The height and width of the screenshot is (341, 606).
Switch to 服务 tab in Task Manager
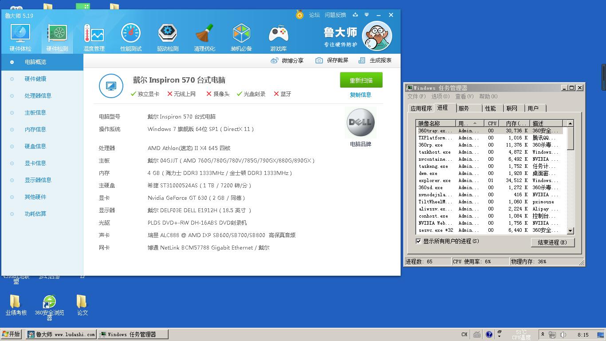tap(469, 108)
